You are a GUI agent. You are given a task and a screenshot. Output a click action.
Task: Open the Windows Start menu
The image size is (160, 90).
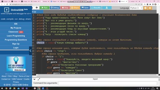2,88
